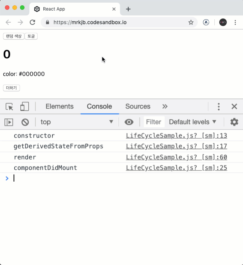Create live expression with eye icon
243x265 pixels.
(129, 122)
